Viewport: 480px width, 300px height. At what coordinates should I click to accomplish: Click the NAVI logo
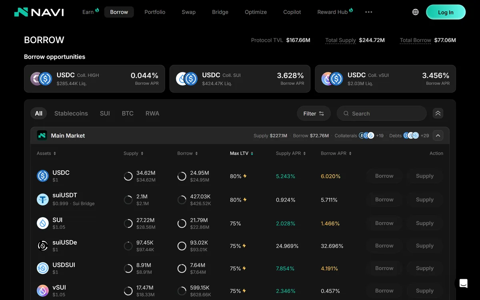(x=39, y=12)
